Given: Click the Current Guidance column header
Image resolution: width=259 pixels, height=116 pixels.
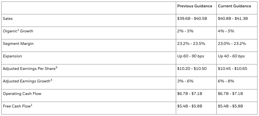Looking at the screenshot, I should click(234, 6).
